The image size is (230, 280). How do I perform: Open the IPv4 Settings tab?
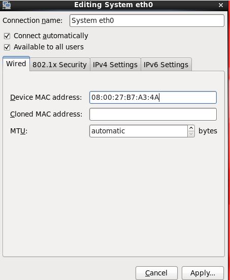click(x=115, y=65)
